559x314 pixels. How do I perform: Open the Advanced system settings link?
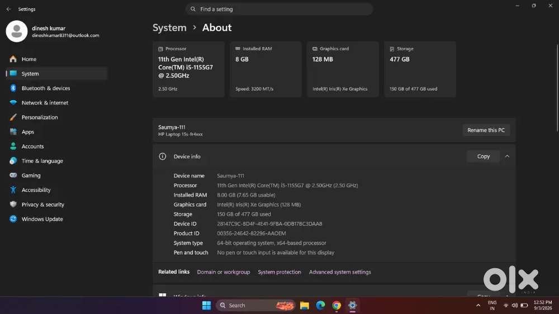(x=340, y=272)
